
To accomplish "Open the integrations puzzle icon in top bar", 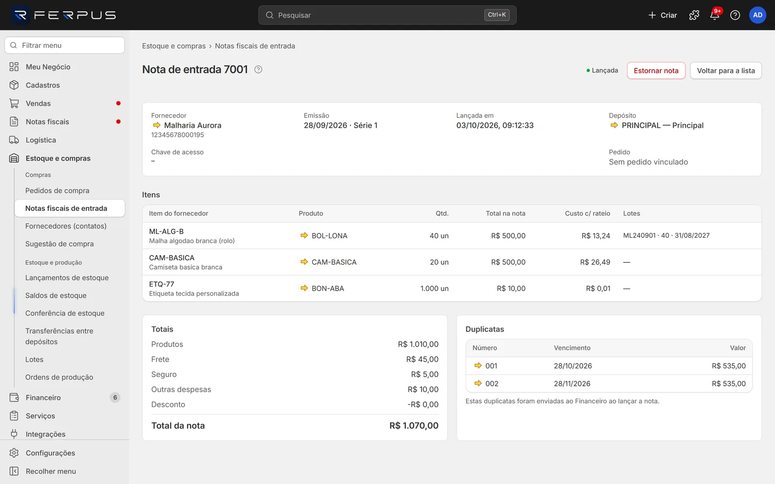I will pos(694,15).
